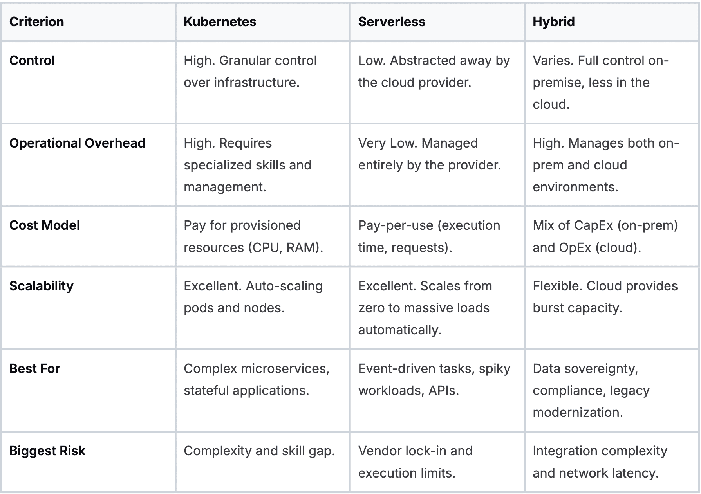Image resolution: width=701 pixels, height=494 pixels.
Task: Click the Control row label
Action: [x=32, y=61]
